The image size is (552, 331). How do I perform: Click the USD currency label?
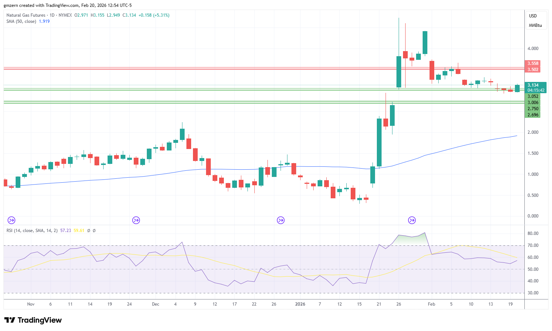[533, 16]
